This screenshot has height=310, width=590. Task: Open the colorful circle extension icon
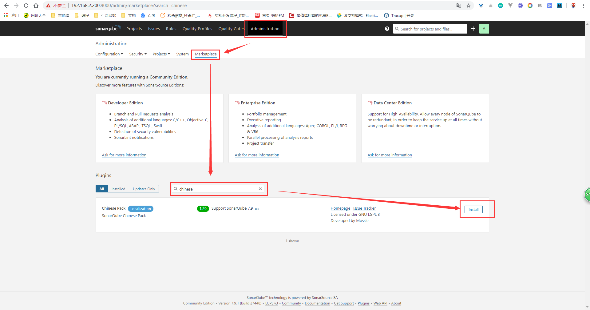click(530, 6)
